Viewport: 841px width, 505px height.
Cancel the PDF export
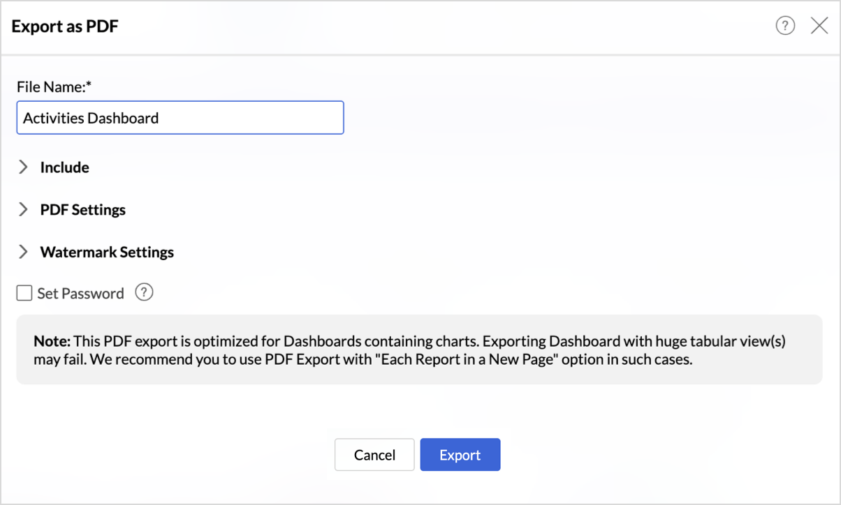374,455
